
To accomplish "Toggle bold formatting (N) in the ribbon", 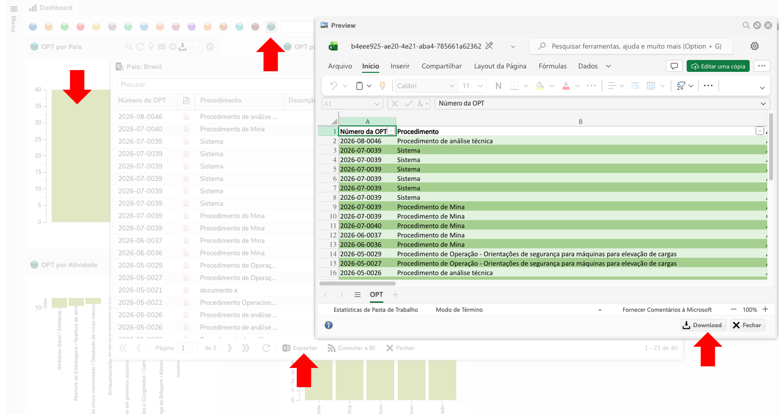I will [x=498, y=86].
